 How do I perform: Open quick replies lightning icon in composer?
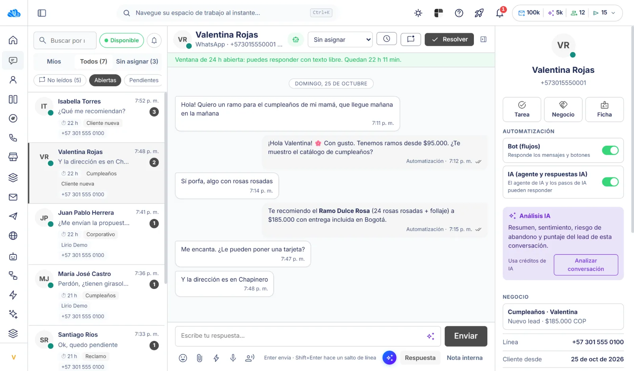tap(216, 358)
